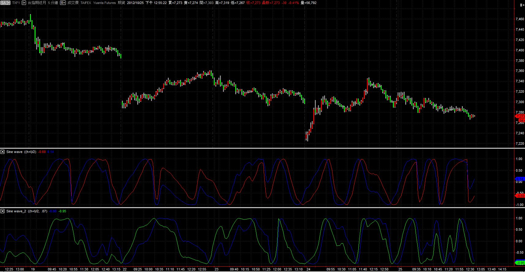Click the red current price marker on price axis
Viewport: 525px width, 272px height.
520,117
